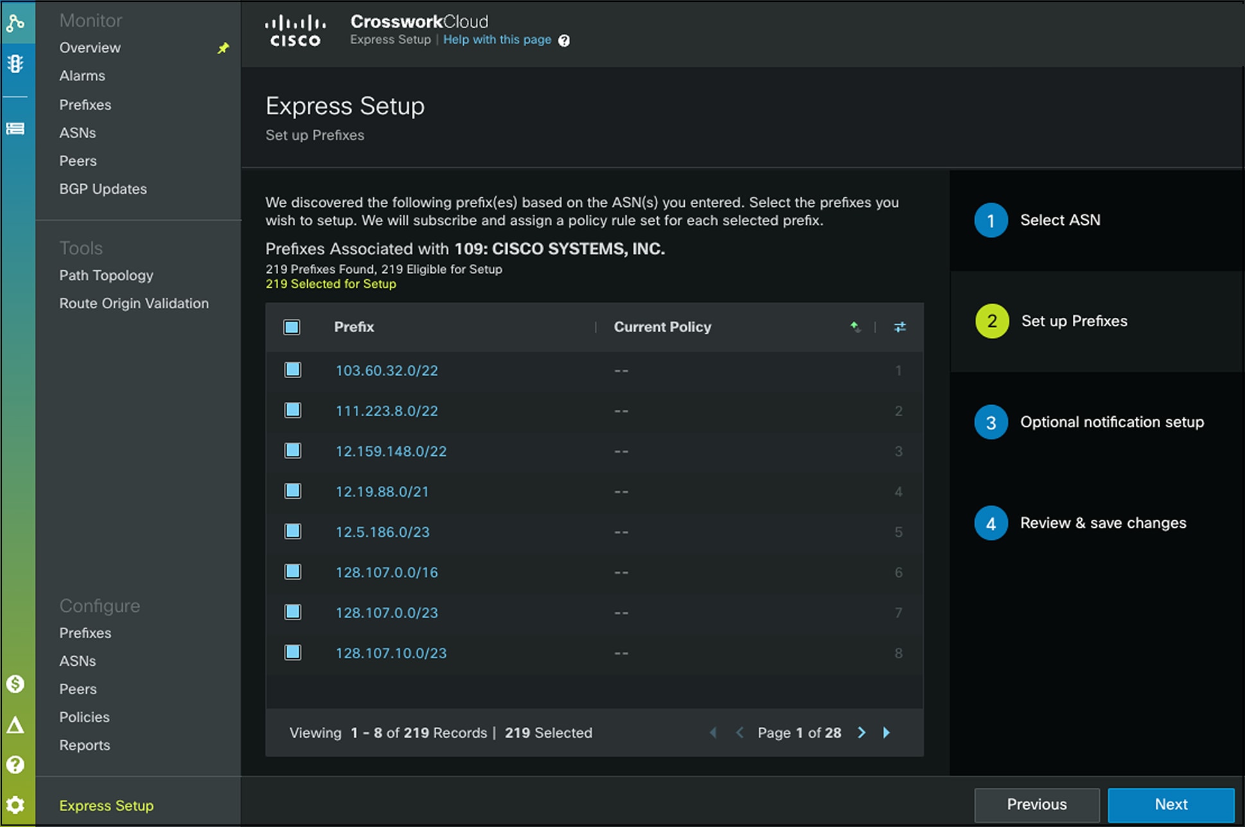Open the settings gear icon

pos(15,805)
